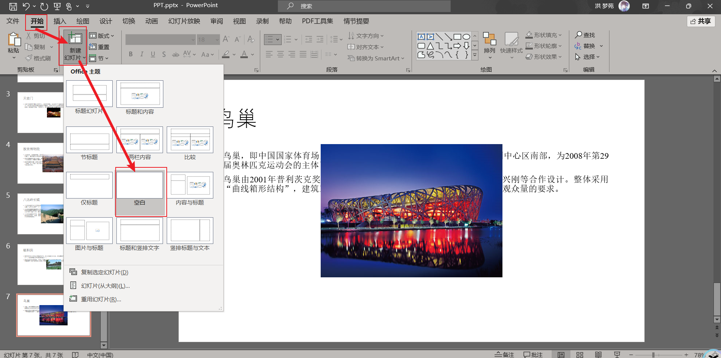Click the Undo icon
Image resolution: width=721 pixels, height=358 pixels.
pos(26,6)
